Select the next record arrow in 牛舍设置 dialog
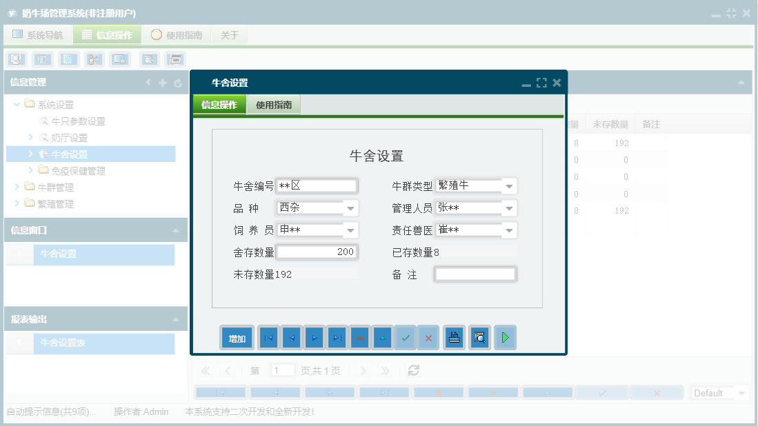The height and width of the screenshot is (426, 758). (314, 337)
